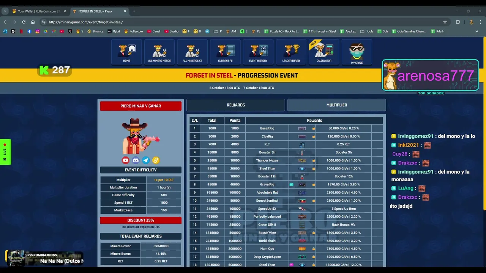Show more bookmarks with the chevron

[x=477, y=31]
